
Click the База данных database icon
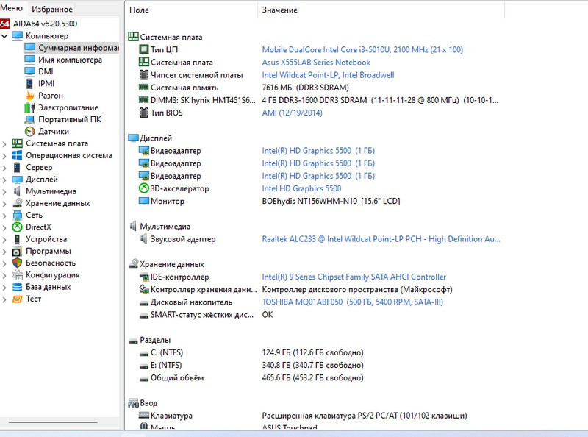coord(17,287)
